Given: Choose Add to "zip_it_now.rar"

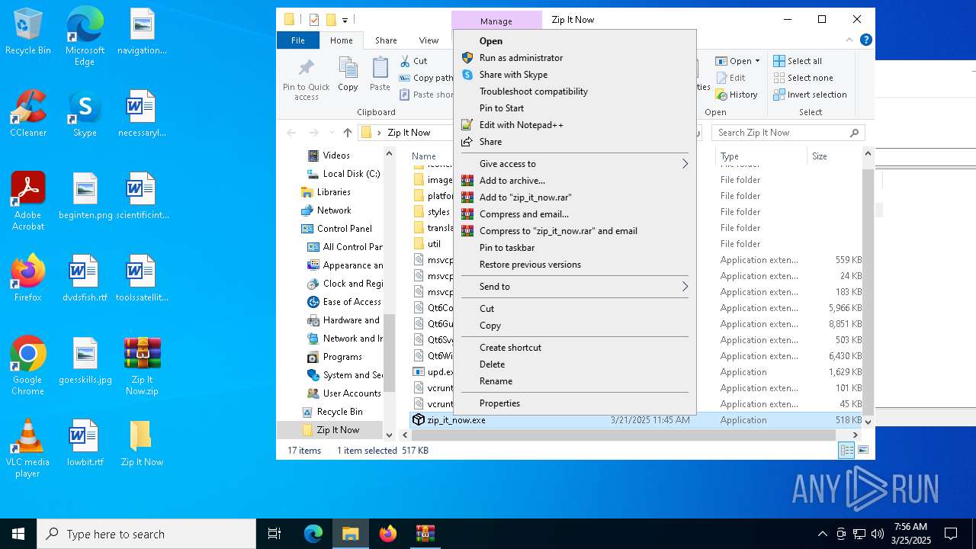Looking at the screenshot, I should tap(575, 197).
